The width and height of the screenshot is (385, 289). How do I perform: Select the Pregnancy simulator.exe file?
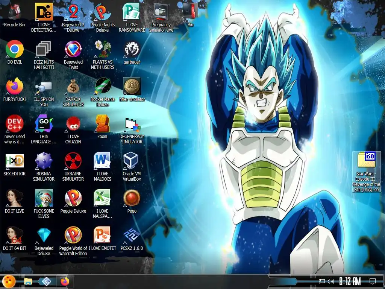(161, 17)
